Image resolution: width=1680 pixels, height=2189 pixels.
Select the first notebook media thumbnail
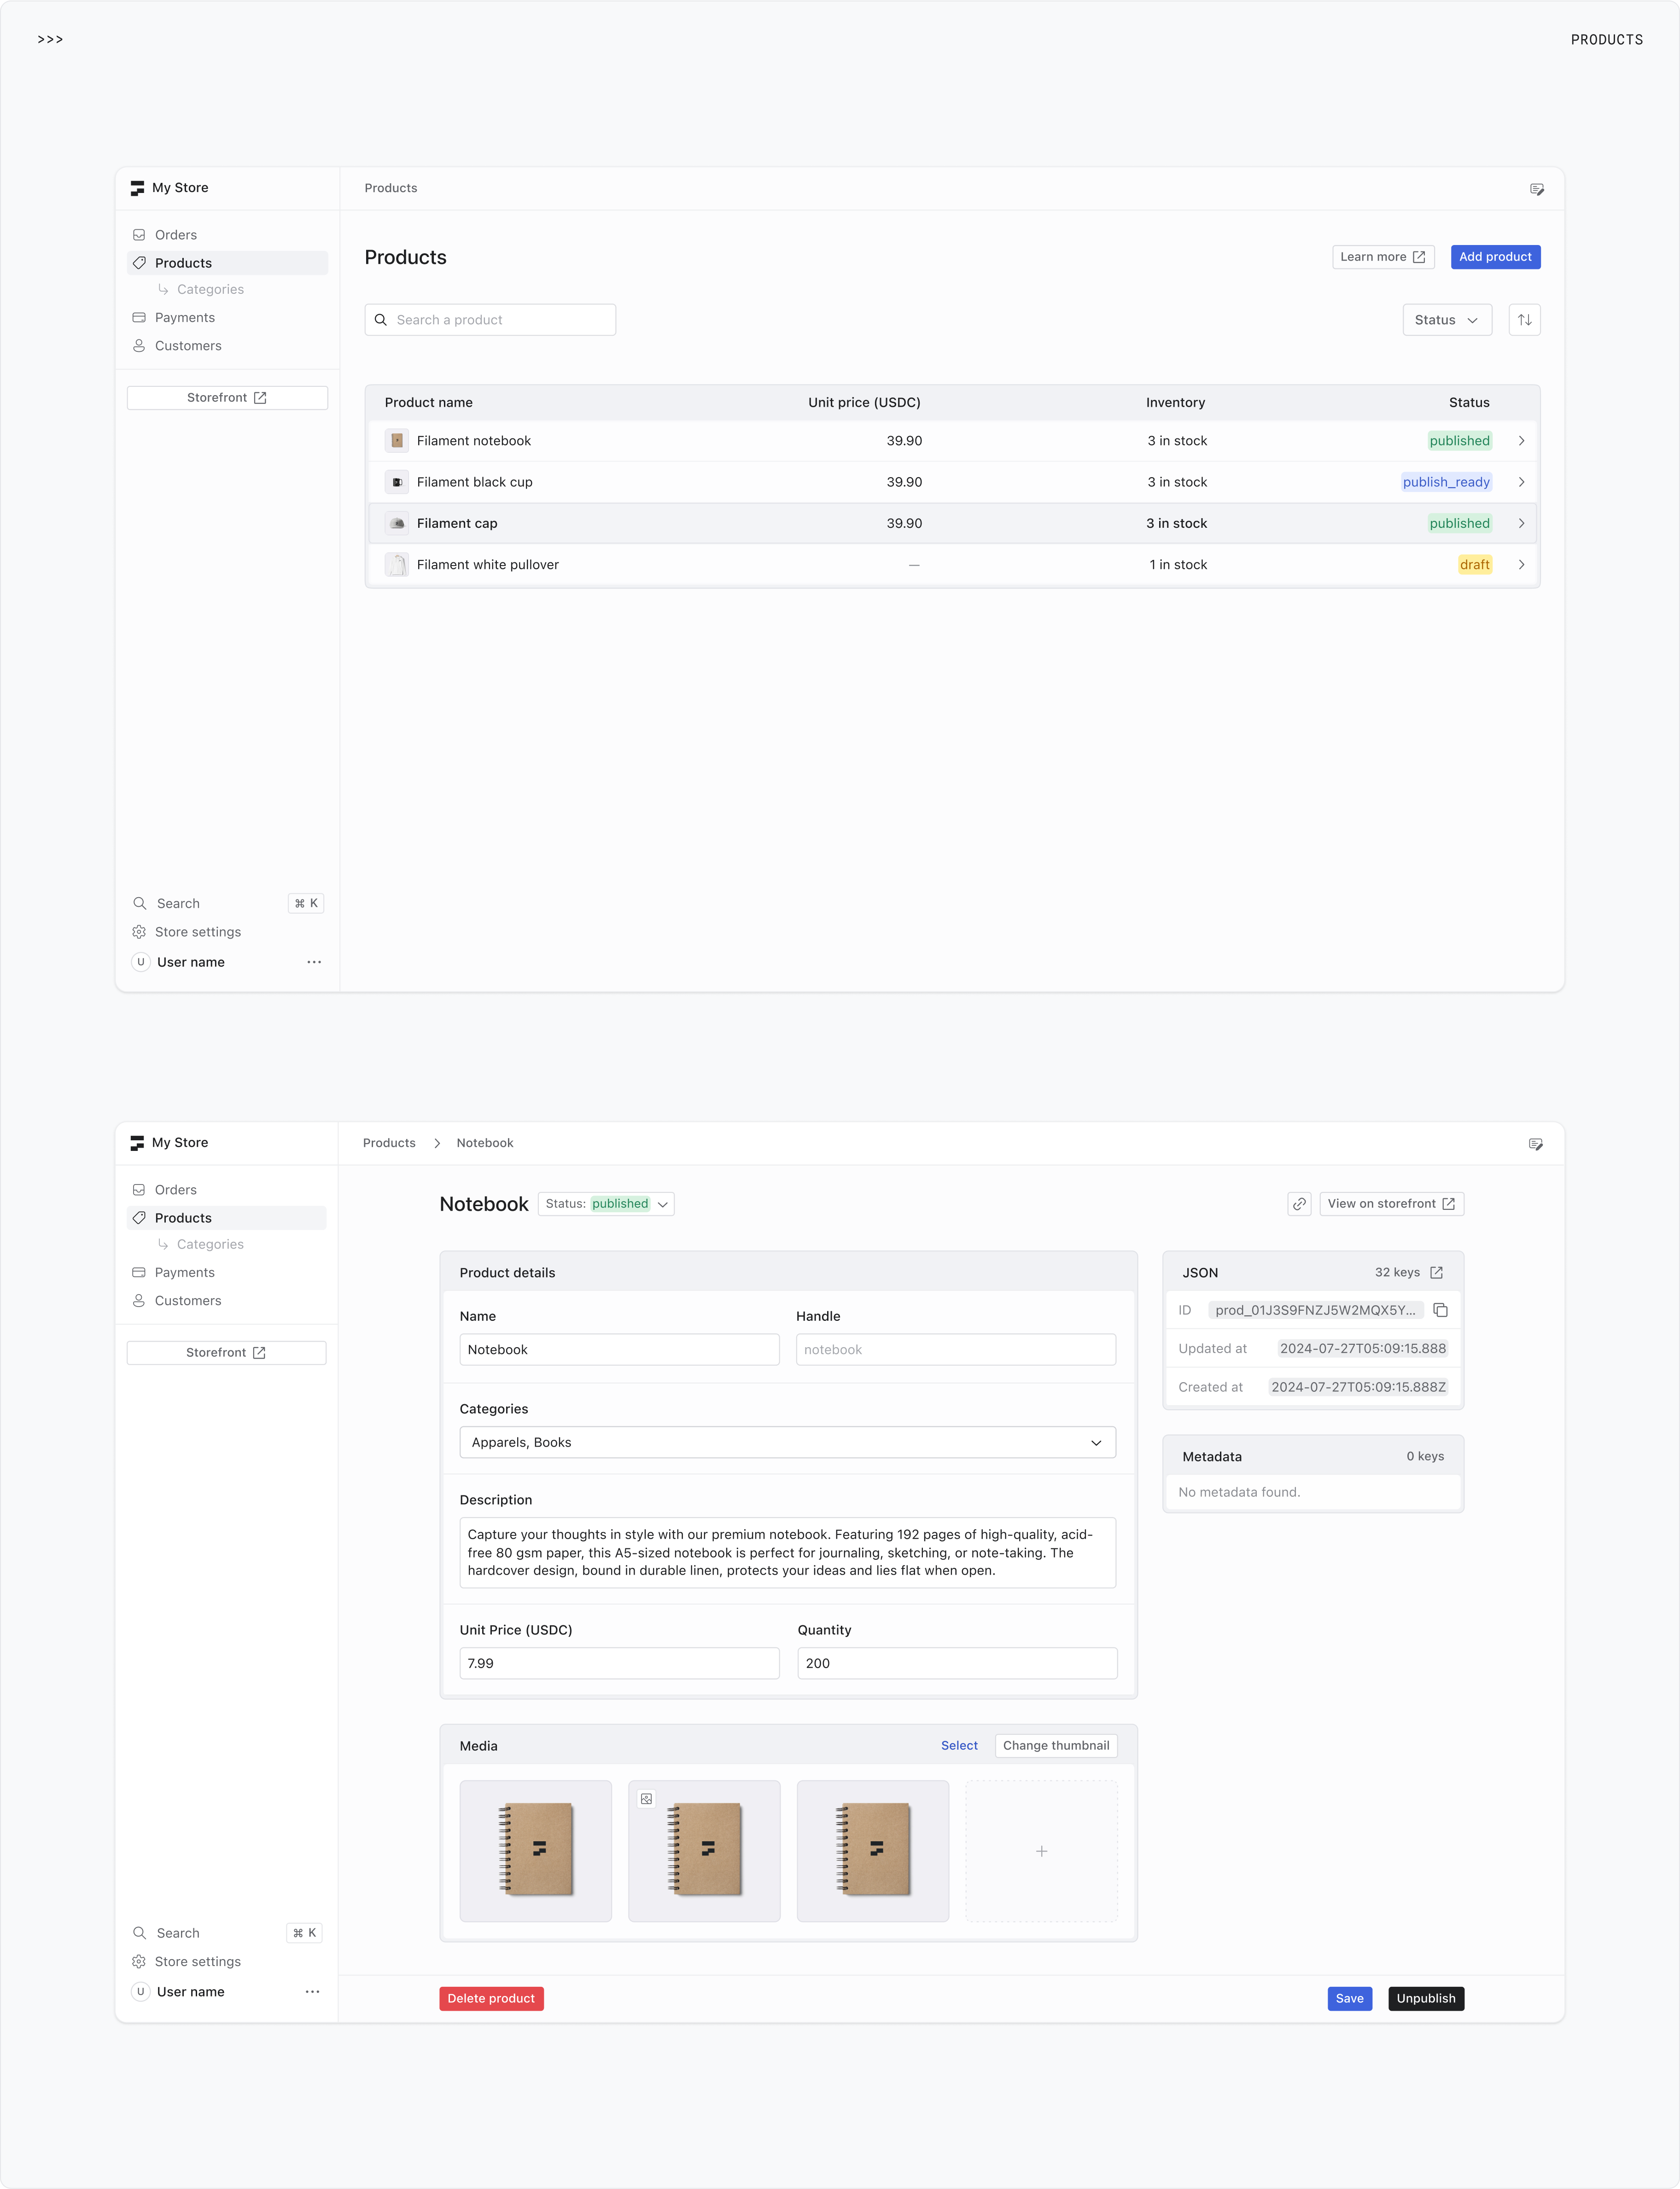pos(535,1851)
